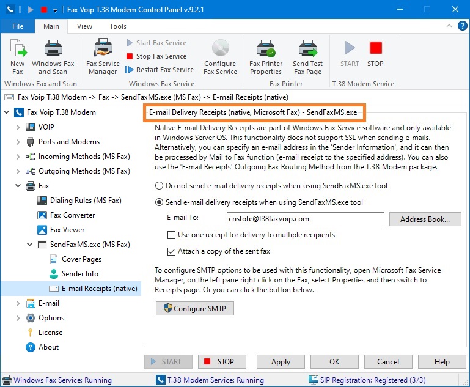Switch to the View ribbon tab

(84, 26)
